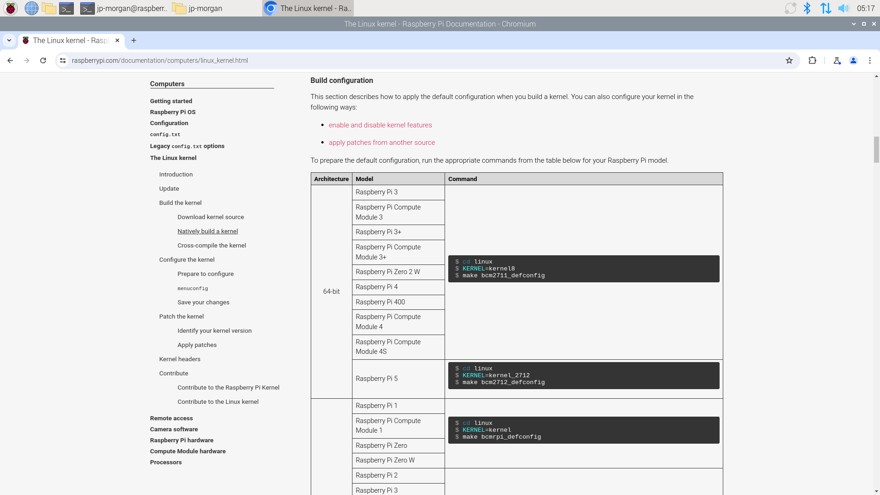Switch to jp-morgan@raspberrypi terminal window
The width and height of the screenshot is (880, 495).
pyautogui.click(x=124, y=8)
